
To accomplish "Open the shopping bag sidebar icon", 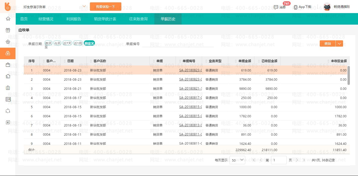I will [x=8, y=65].
